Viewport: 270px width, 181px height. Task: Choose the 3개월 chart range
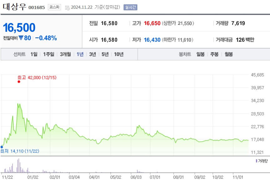pos(65,54)
